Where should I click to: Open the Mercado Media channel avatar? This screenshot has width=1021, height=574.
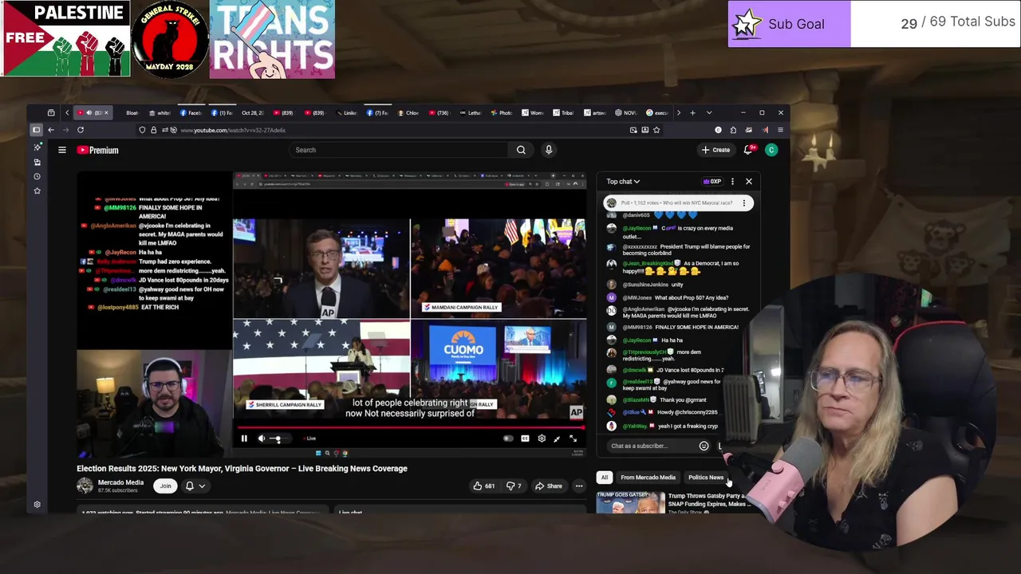coord(85,486)
